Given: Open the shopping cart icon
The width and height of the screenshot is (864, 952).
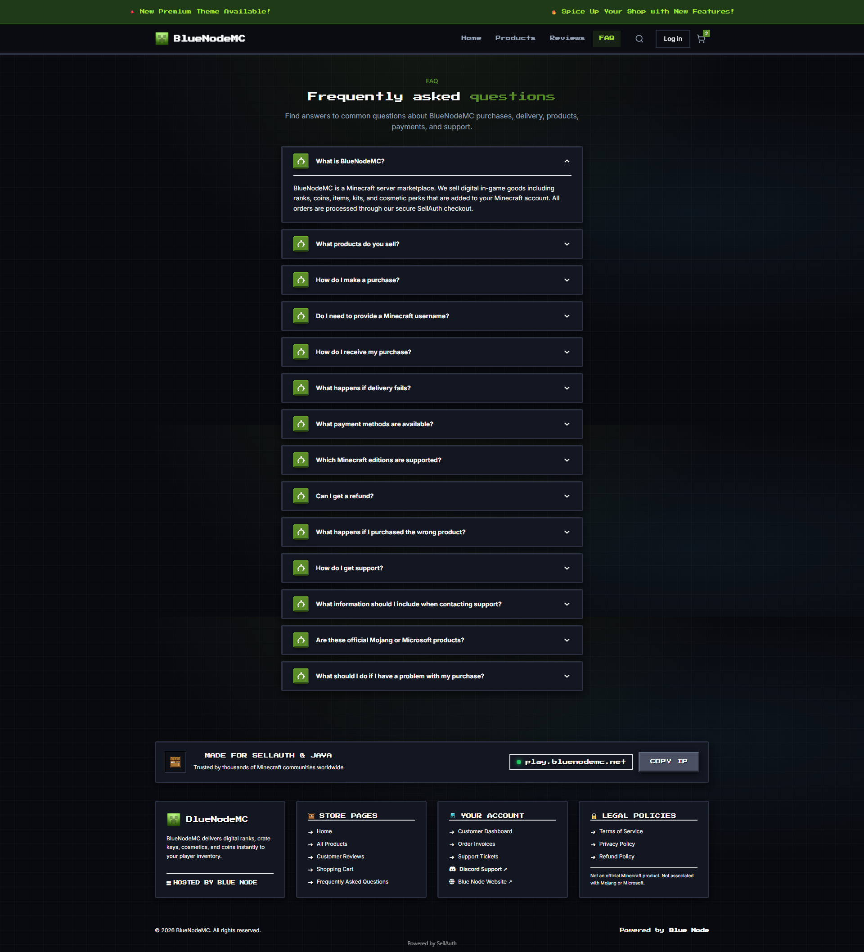Looking at the screenshot, I should point(701,39).
